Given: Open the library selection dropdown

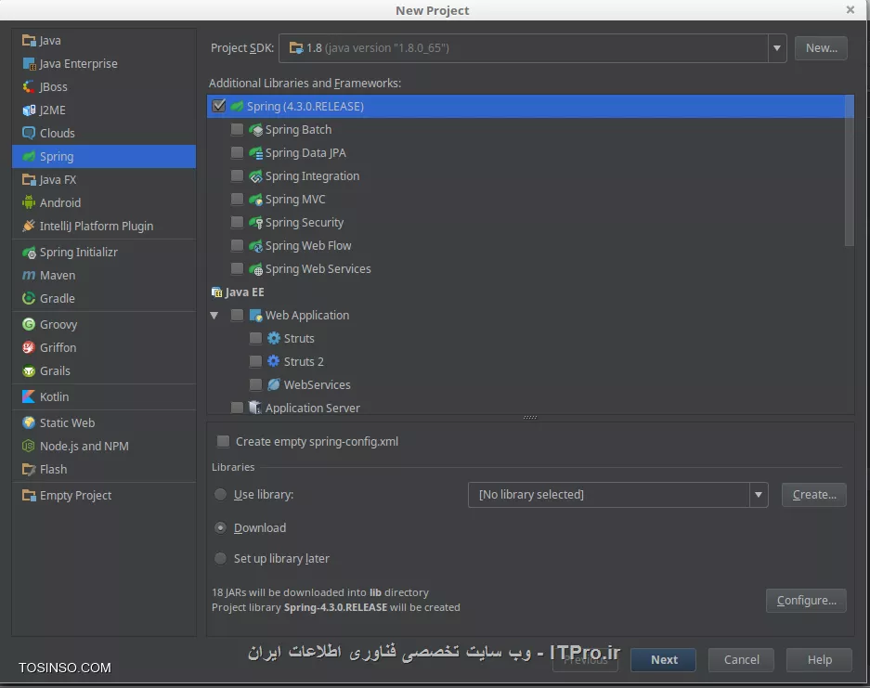Looking at the screenshot, I should click(x=759, y=495).
